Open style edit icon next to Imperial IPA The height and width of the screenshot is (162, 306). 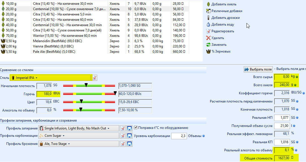coord(94,78)
